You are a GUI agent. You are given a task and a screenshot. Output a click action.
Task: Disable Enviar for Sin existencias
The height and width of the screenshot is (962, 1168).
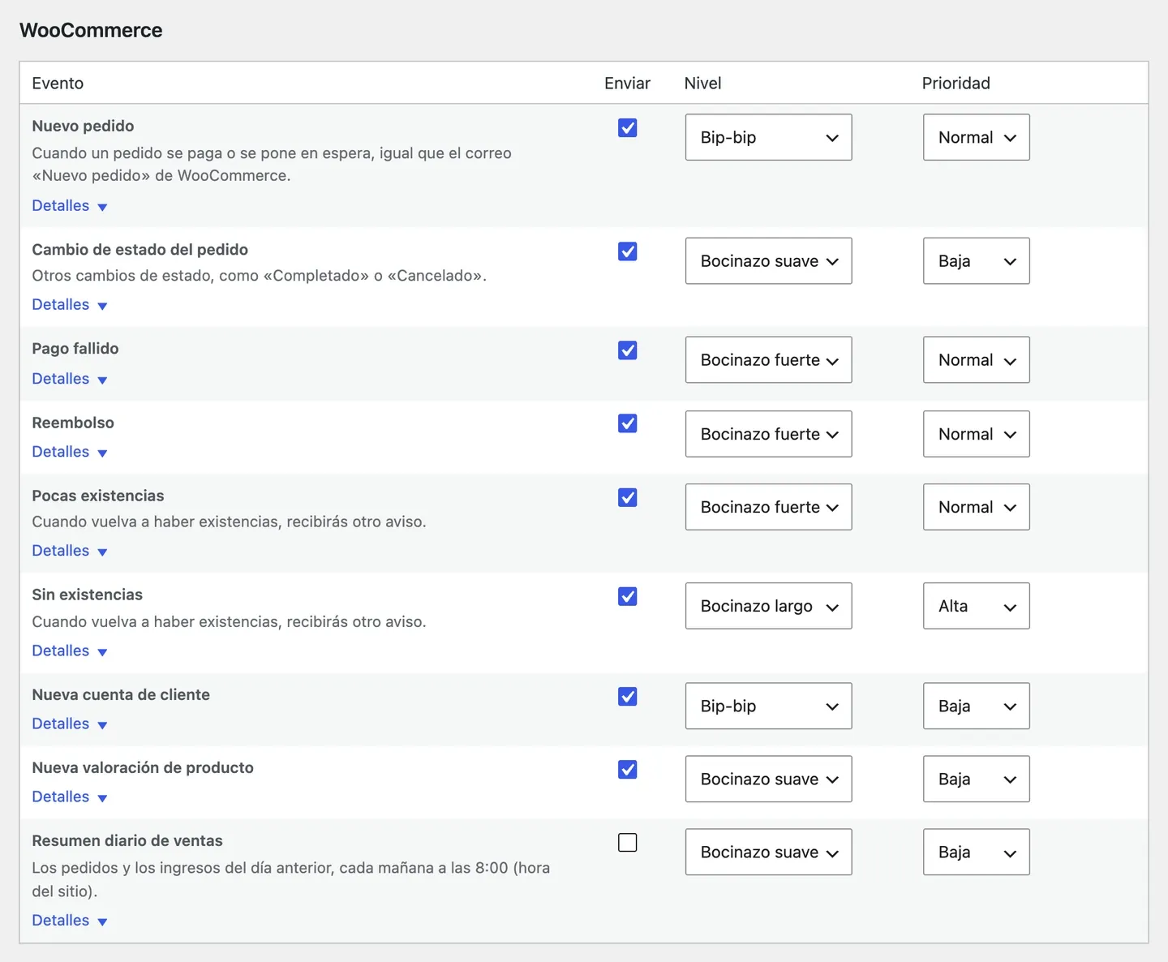point(627,596)
